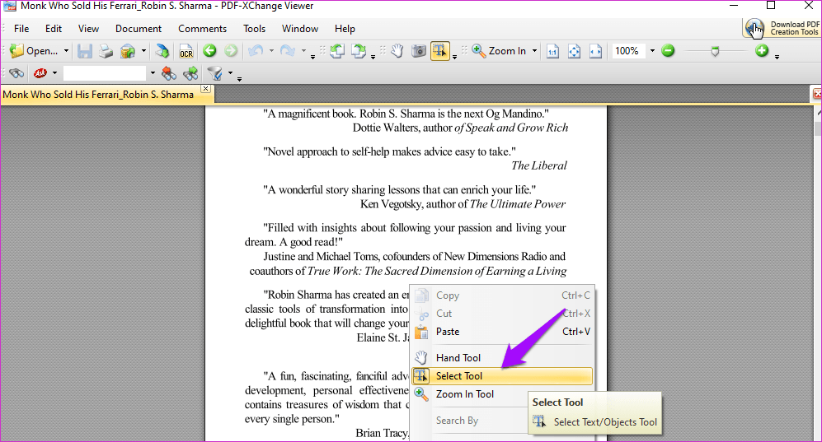Choose Select Tool in context menu
The image size is (822, 442).
pos(502,376)
